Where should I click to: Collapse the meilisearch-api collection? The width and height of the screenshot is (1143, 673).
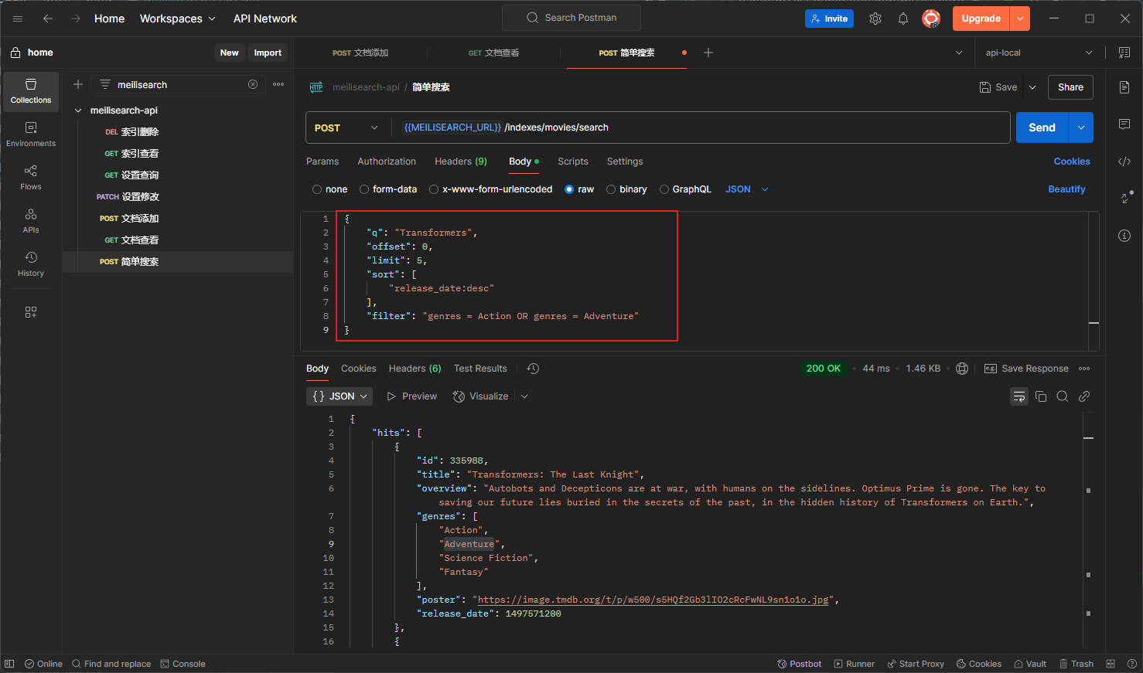[x=77, y=110]
